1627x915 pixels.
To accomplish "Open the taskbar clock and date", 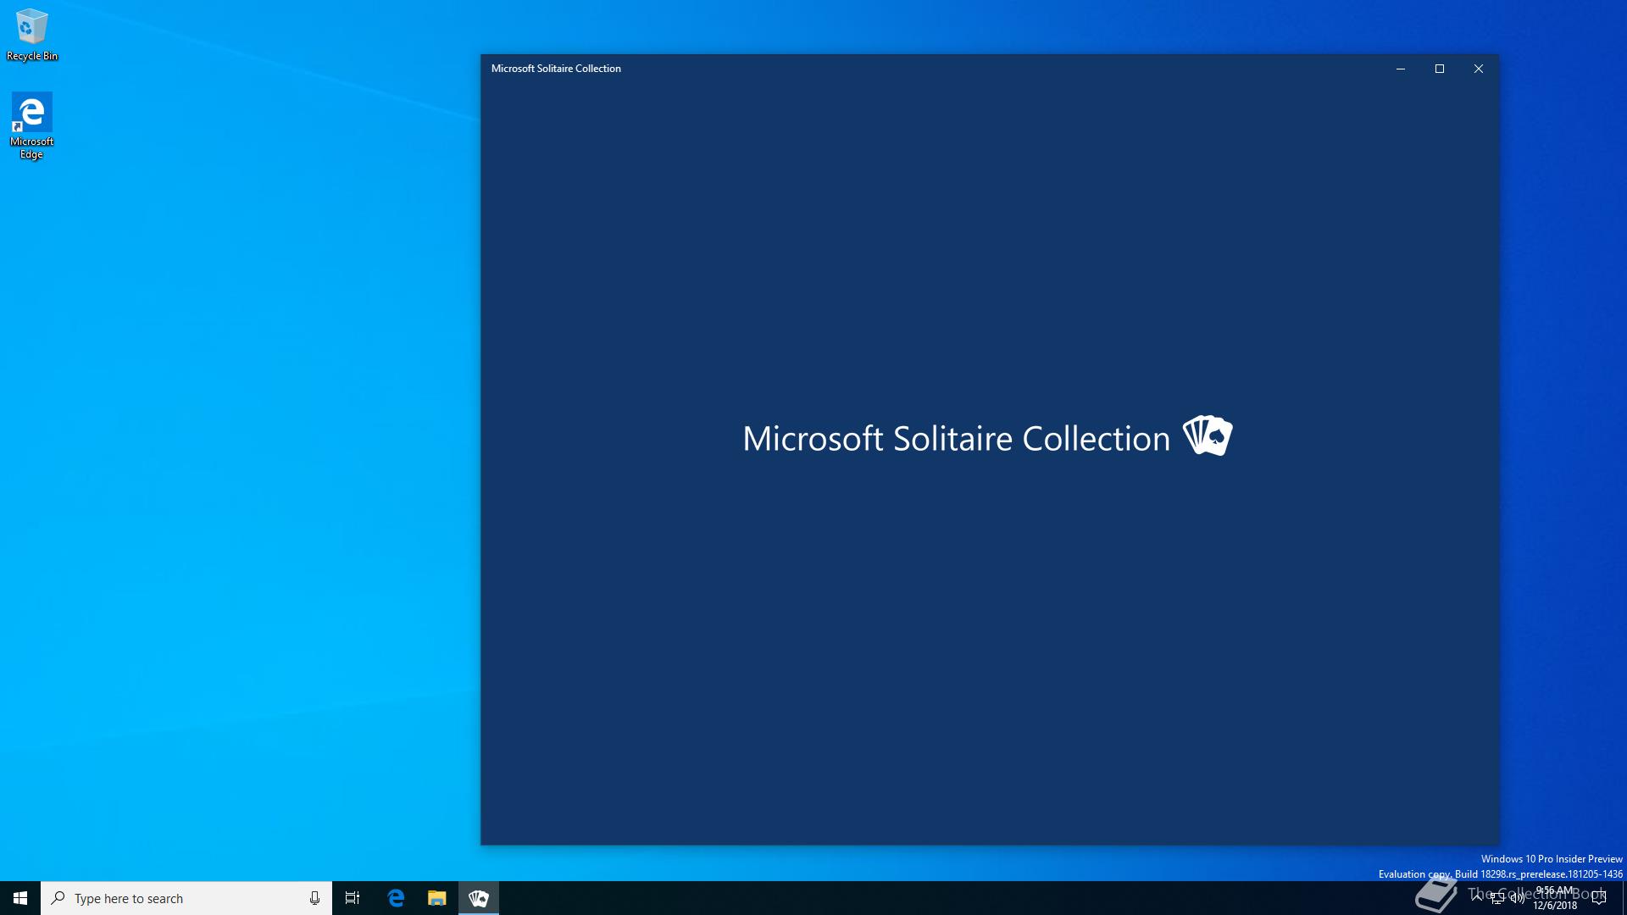I will coord(1555,898).
